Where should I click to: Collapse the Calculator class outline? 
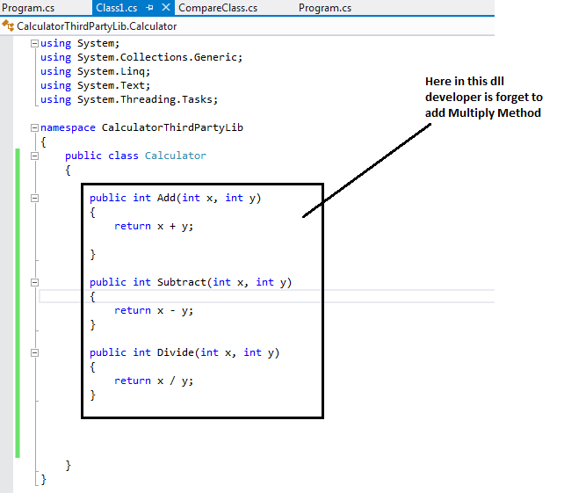coord(34,156)
